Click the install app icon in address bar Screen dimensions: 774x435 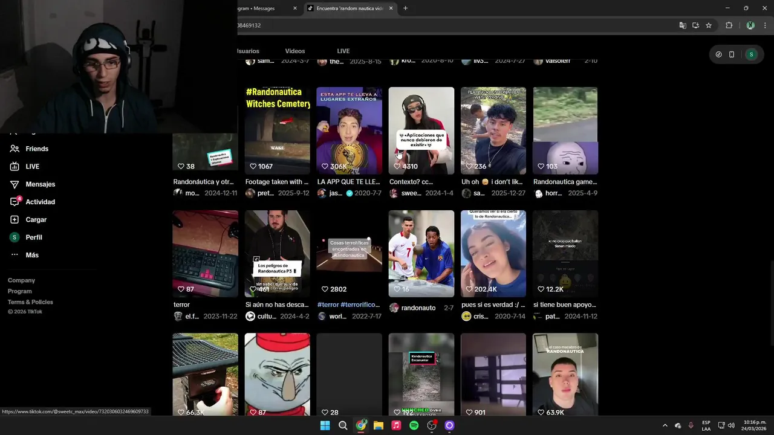[696, 25]
